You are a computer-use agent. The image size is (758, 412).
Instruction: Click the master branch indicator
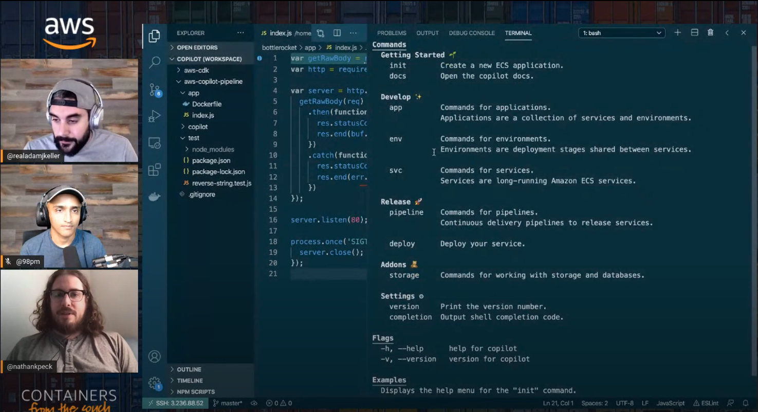click(228, 403)
